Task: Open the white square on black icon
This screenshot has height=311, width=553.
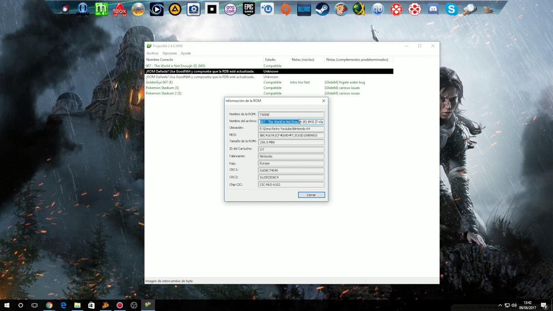Action: coord(212,9)
